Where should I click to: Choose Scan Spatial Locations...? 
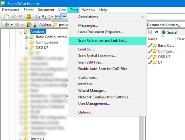coord(107,56)
